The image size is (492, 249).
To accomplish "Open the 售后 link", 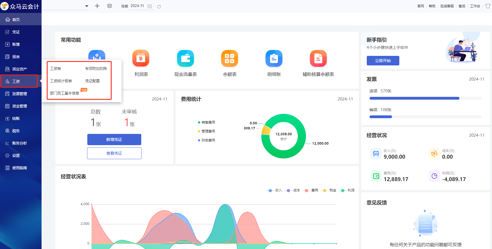I will 462,6.
